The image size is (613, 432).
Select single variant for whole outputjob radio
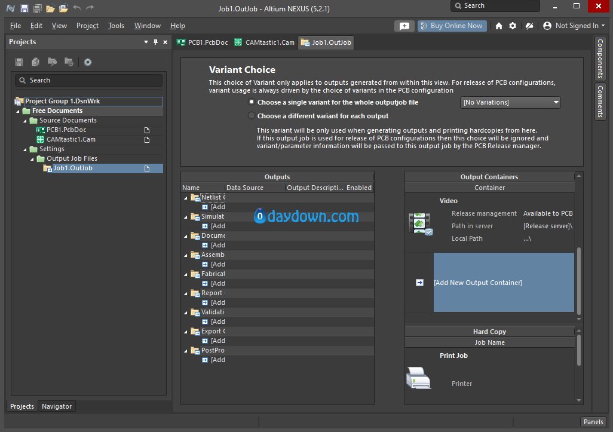point(252,102)
